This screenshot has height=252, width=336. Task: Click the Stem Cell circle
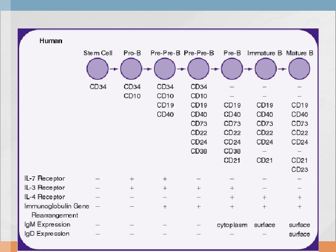coord(98,69)
